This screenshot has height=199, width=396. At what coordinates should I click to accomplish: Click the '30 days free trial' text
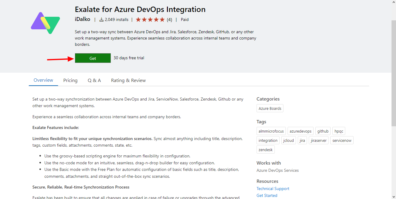(x=129, y=58)
